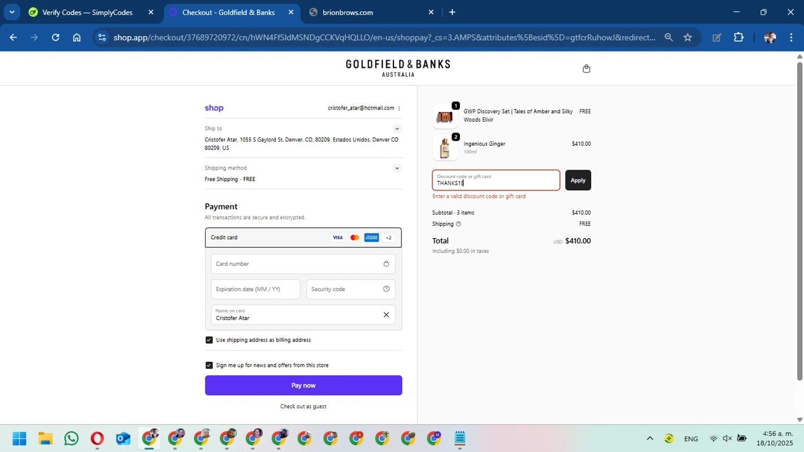
Task: Close the brionbrows.com tab
Action: click(431, 12)
